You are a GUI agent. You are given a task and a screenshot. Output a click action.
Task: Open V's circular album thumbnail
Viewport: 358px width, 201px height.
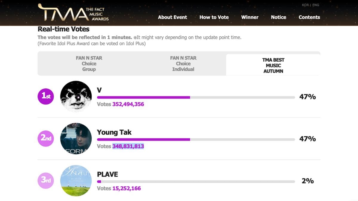(x=76, y=96)
